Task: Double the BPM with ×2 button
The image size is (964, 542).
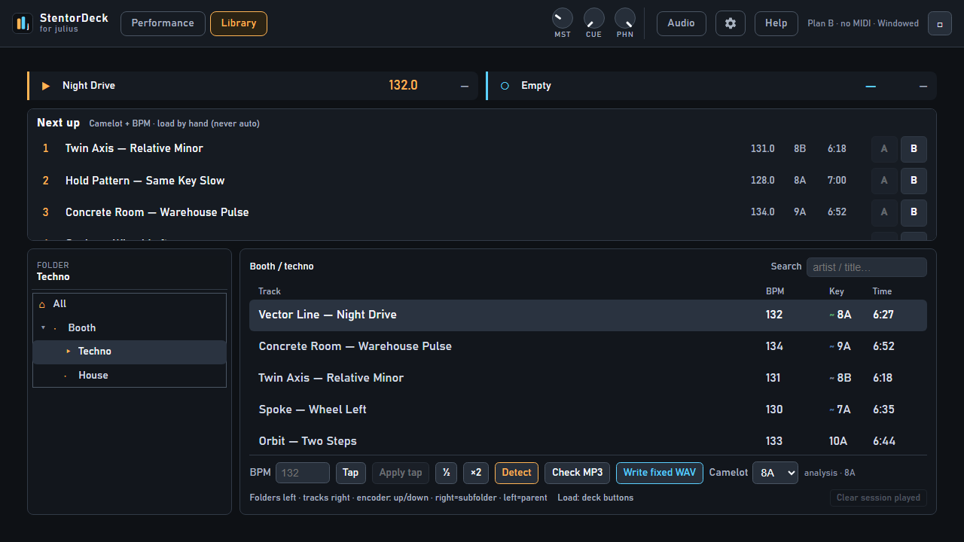Action: 476,473
